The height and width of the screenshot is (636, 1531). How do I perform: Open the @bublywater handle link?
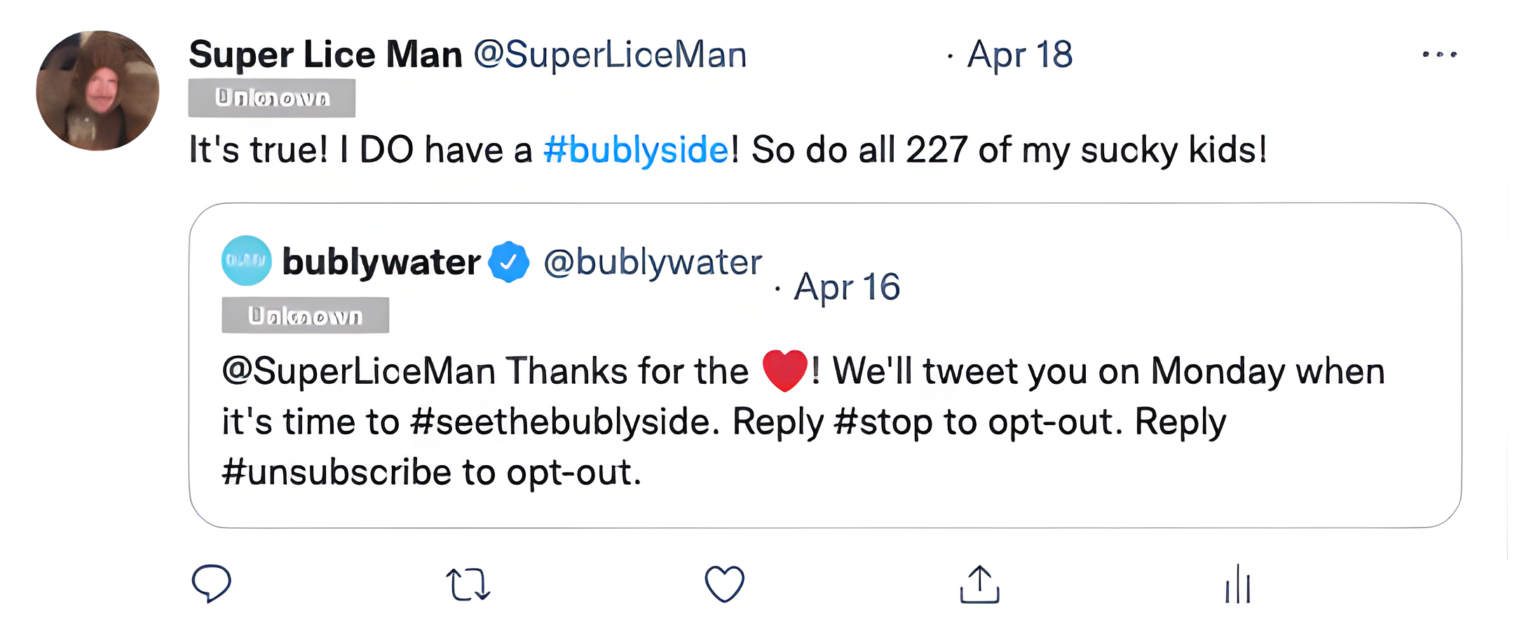653,262
